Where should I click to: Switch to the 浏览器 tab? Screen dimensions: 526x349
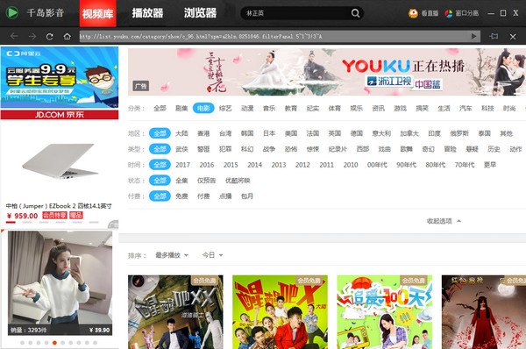click(x=200, y=13)
